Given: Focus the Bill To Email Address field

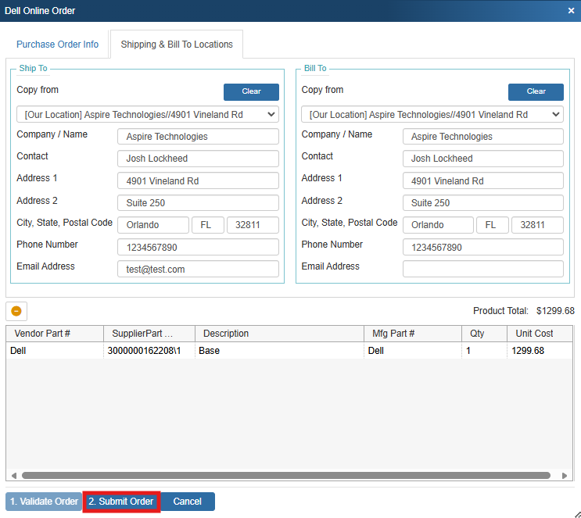Looking at the screenshot, I should tap(482, 269).
